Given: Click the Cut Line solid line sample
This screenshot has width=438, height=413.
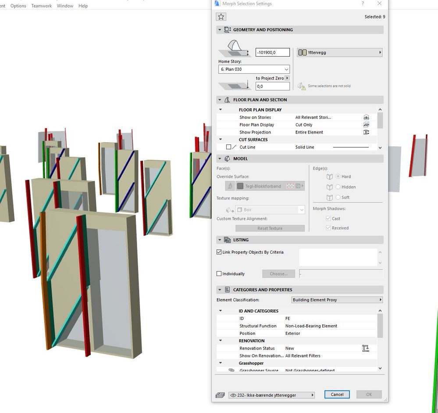Looking at the screenshot, I should 351,147.
